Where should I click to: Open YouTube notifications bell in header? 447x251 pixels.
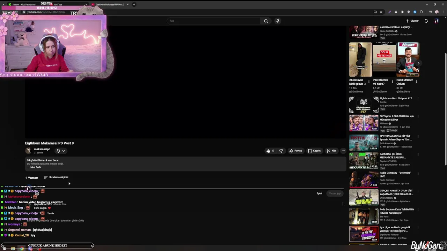tap(426, 21)
